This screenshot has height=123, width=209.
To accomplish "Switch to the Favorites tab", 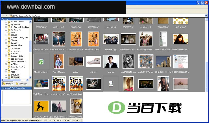I will [x=21, y=84].
